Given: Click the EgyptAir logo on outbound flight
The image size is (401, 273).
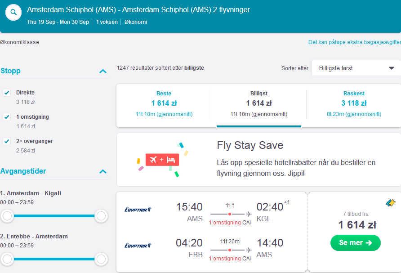Looking at the screenshot, I should pos(138,210).
